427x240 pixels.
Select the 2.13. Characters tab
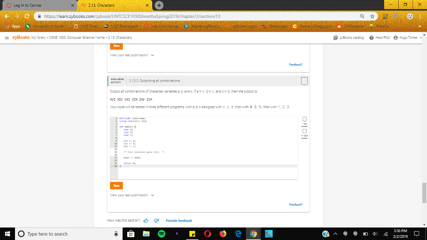114,5
